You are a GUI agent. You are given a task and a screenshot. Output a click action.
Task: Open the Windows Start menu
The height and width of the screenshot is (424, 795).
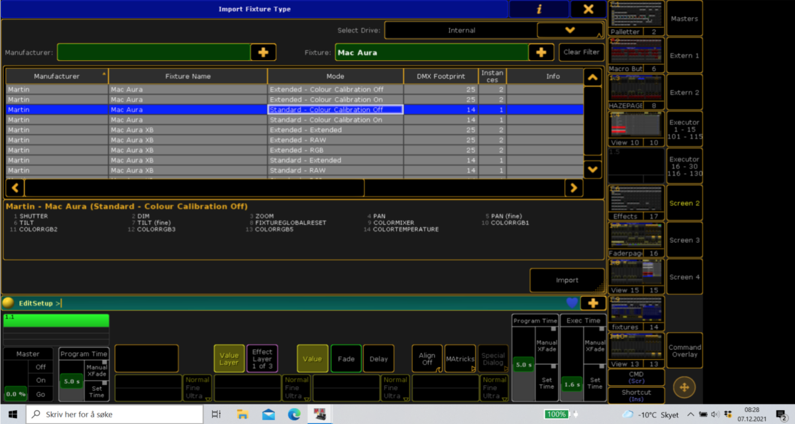[x=13, y=415]
